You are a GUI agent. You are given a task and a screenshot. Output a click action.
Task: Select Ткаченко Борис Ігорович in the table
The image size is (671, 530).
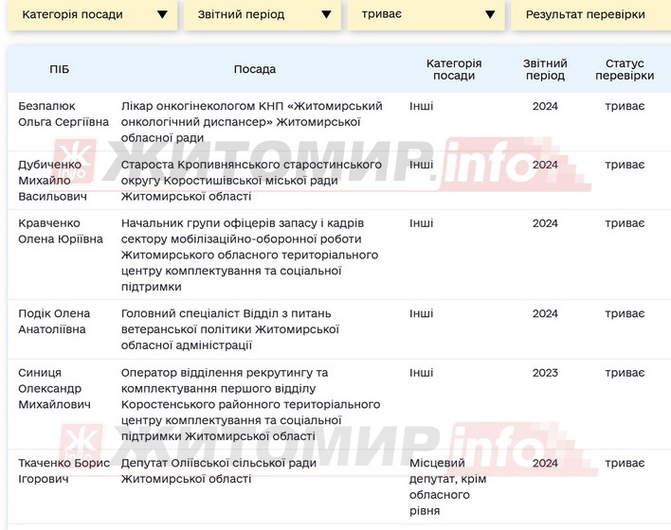64,470
